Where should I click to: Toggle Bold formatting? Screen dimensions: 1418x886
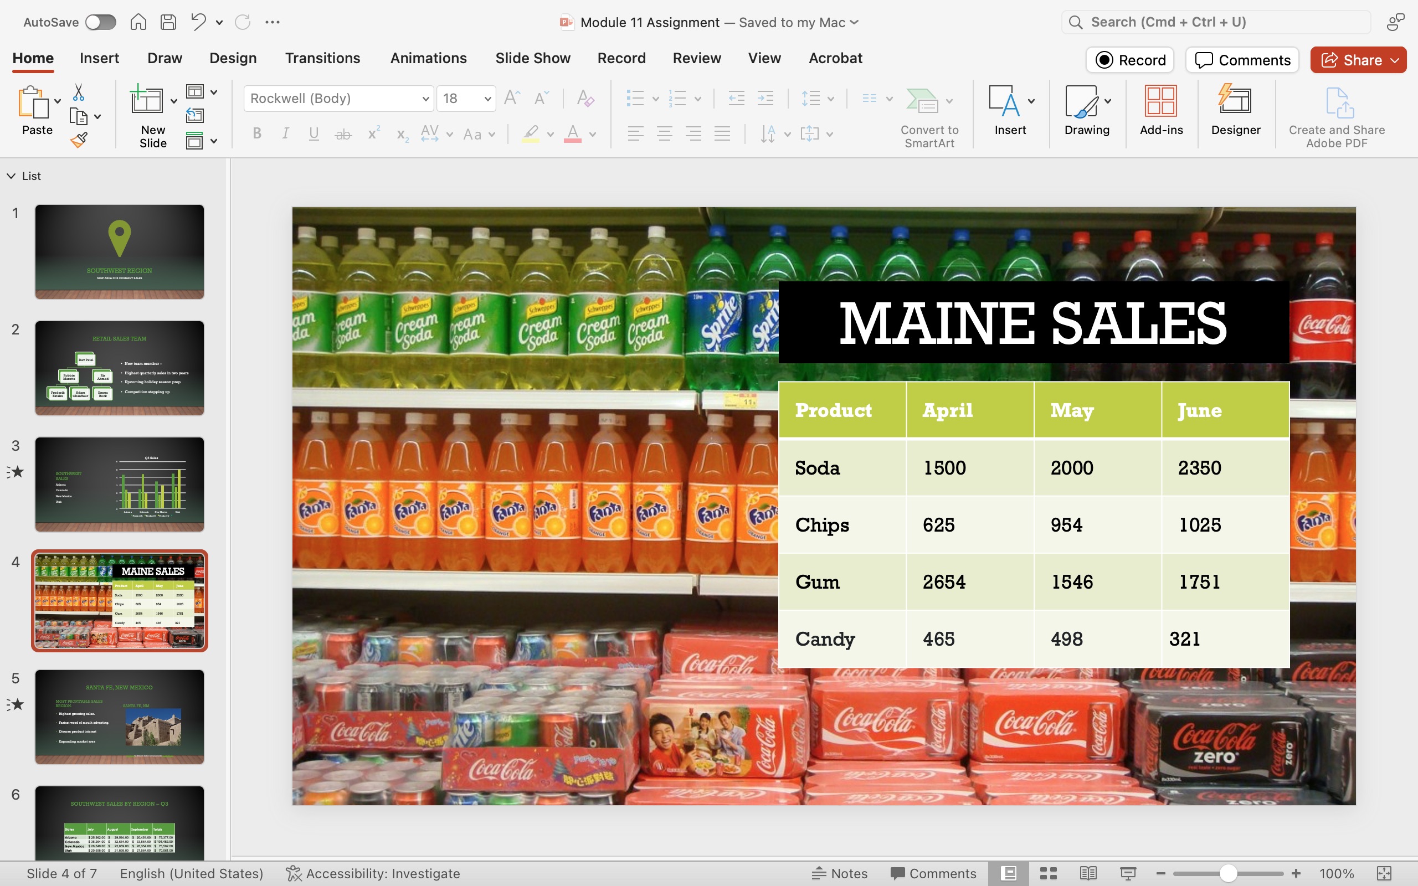tap(256, 133)
